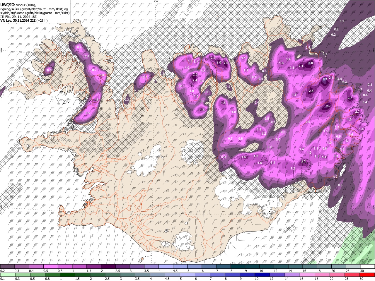Screen dimensions: 375x281
Task: Click the '3.5' label on upper scale
Action: point(146,271)
